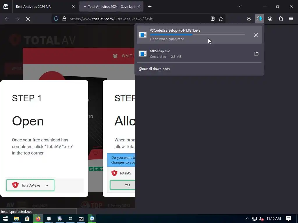
Task: Open Command Prompt taskbar icon
Action: [81, 219]
